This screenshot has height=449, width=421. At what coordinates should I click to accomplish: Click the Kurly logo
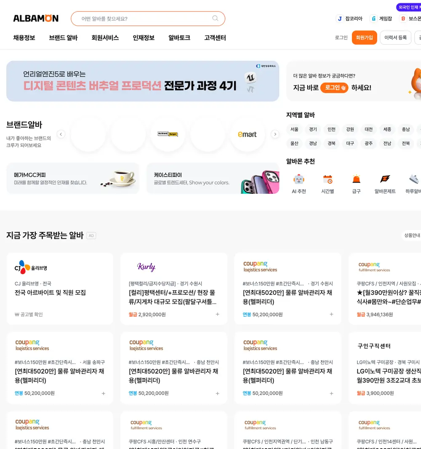146,267
